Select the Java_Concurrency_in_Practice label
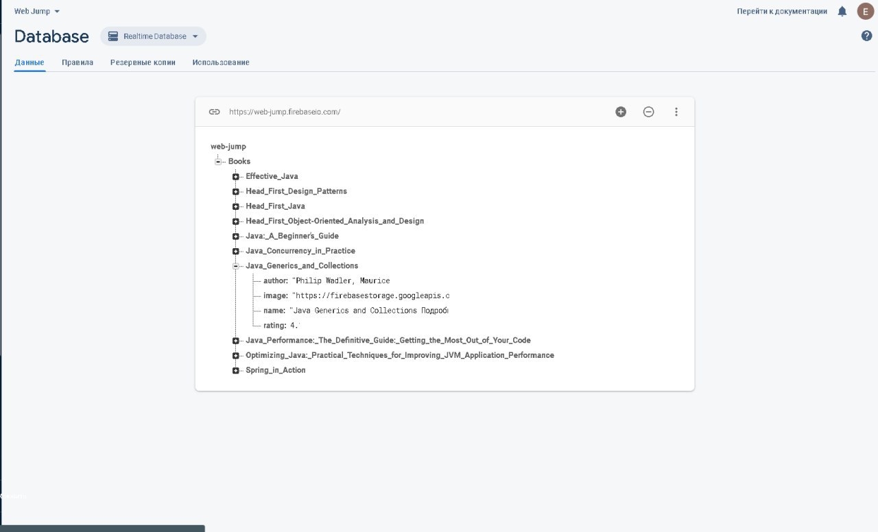 pos(300,251)
